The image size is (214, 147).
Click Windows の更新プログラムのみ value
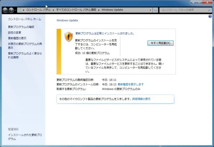(x=121, y=89)
